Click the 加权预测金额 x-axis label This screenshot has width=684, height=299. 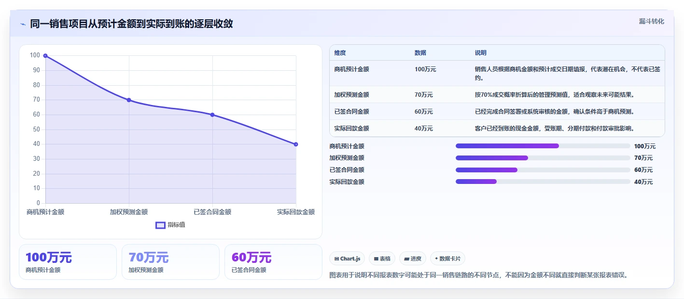(x=129, y=212)
